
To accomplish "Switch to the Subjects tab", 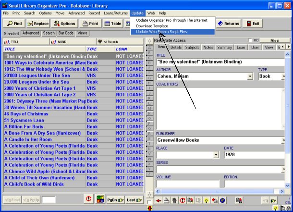I will (192, 48).
